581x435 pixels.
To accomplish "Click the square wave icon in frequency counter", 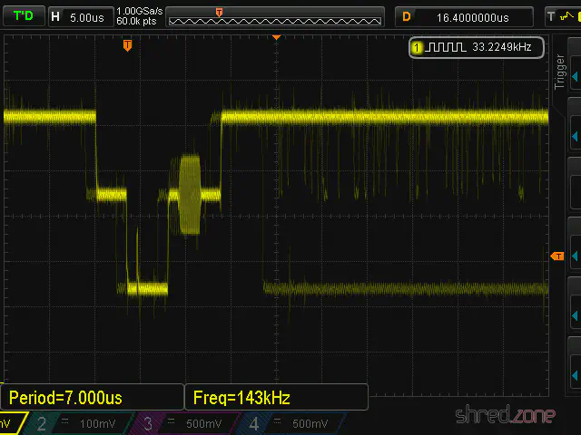I will click(446, 47).
